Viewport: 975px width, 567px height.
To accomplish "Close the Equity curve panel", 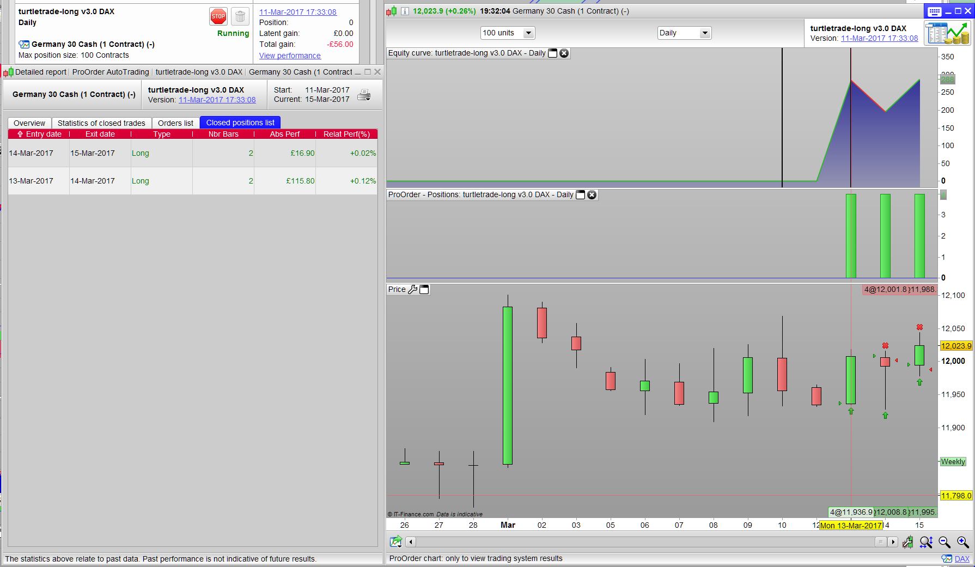I will [x=564, y=53].
